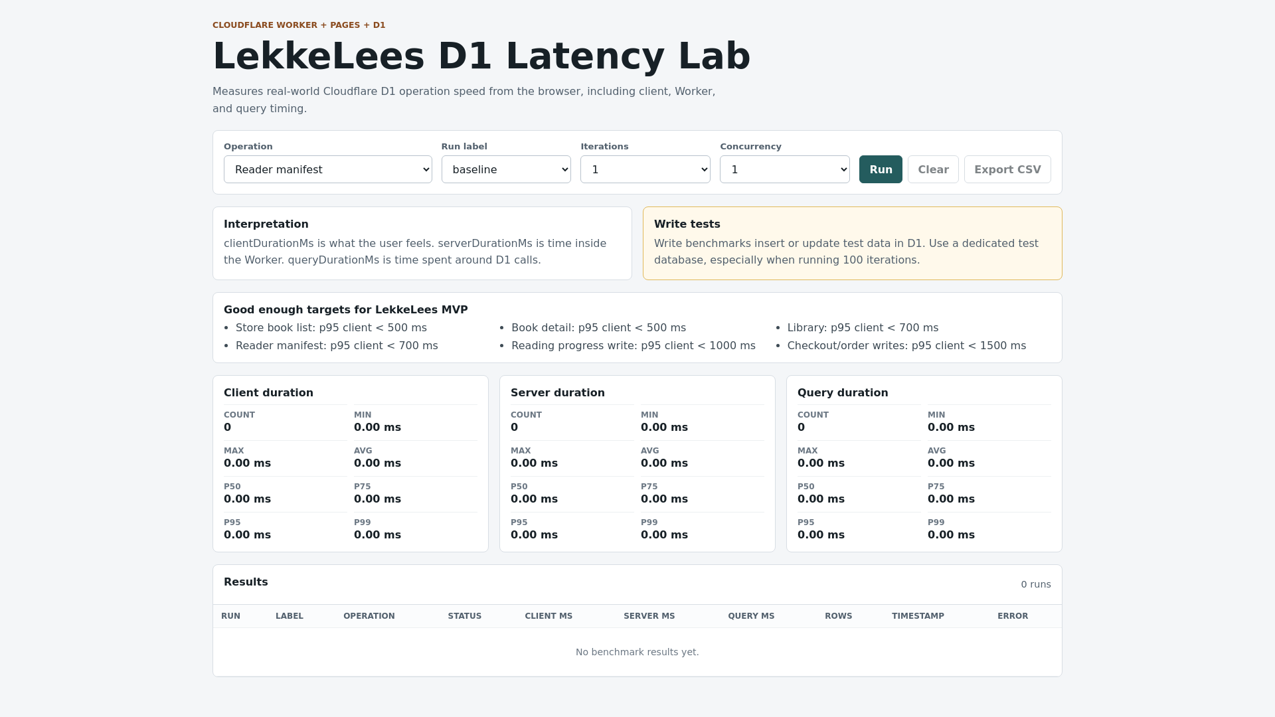This screenshot has width=1275, height=717.
Task: Click the Server duration heading
Action: pos(558,392)
